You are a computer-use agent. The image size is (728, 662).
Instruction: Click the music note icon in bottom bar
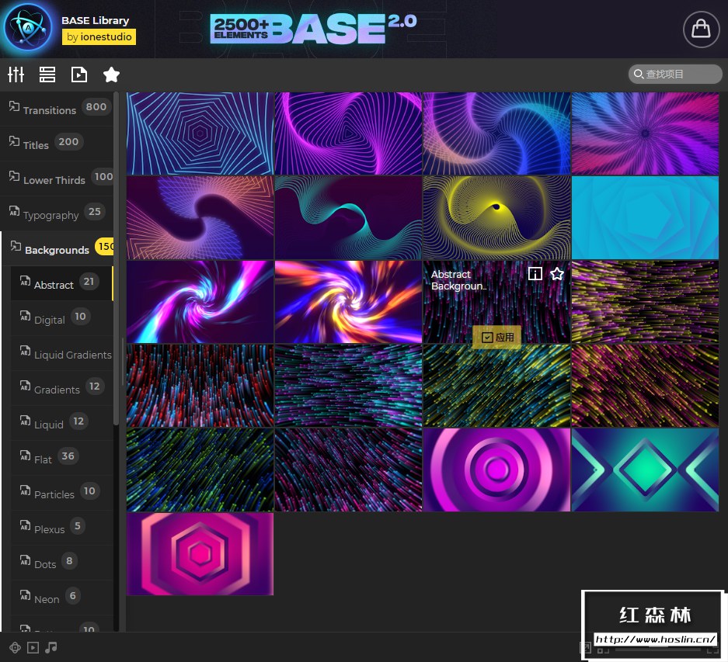coord(51,647)
